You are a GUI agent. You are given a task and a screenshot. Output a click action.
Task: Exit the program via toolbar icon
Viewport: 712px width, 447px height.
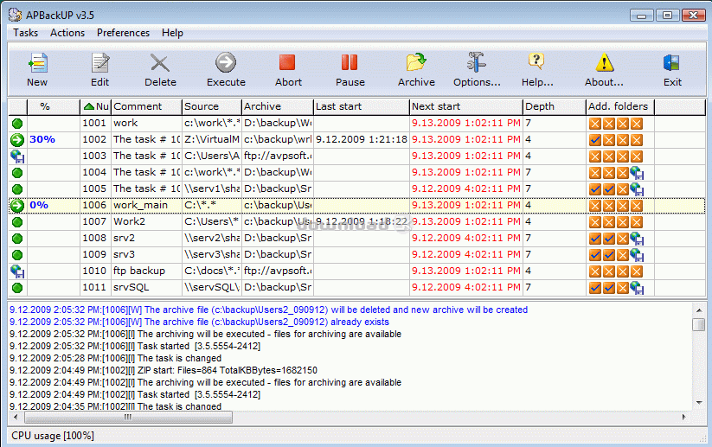672,62
